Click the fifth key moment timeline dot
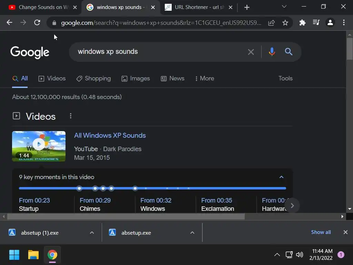The width and height of the screenshot is (353, 265). [x=135, y=188]
